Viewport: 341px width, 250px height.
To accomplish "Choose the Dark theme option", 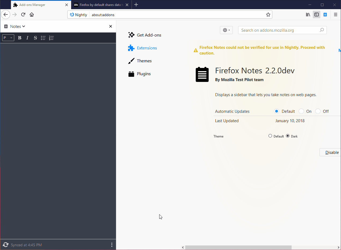I will point(288,136).
